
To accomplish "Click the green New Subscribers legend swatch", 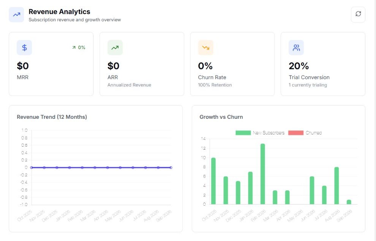I will coord(243,133).
